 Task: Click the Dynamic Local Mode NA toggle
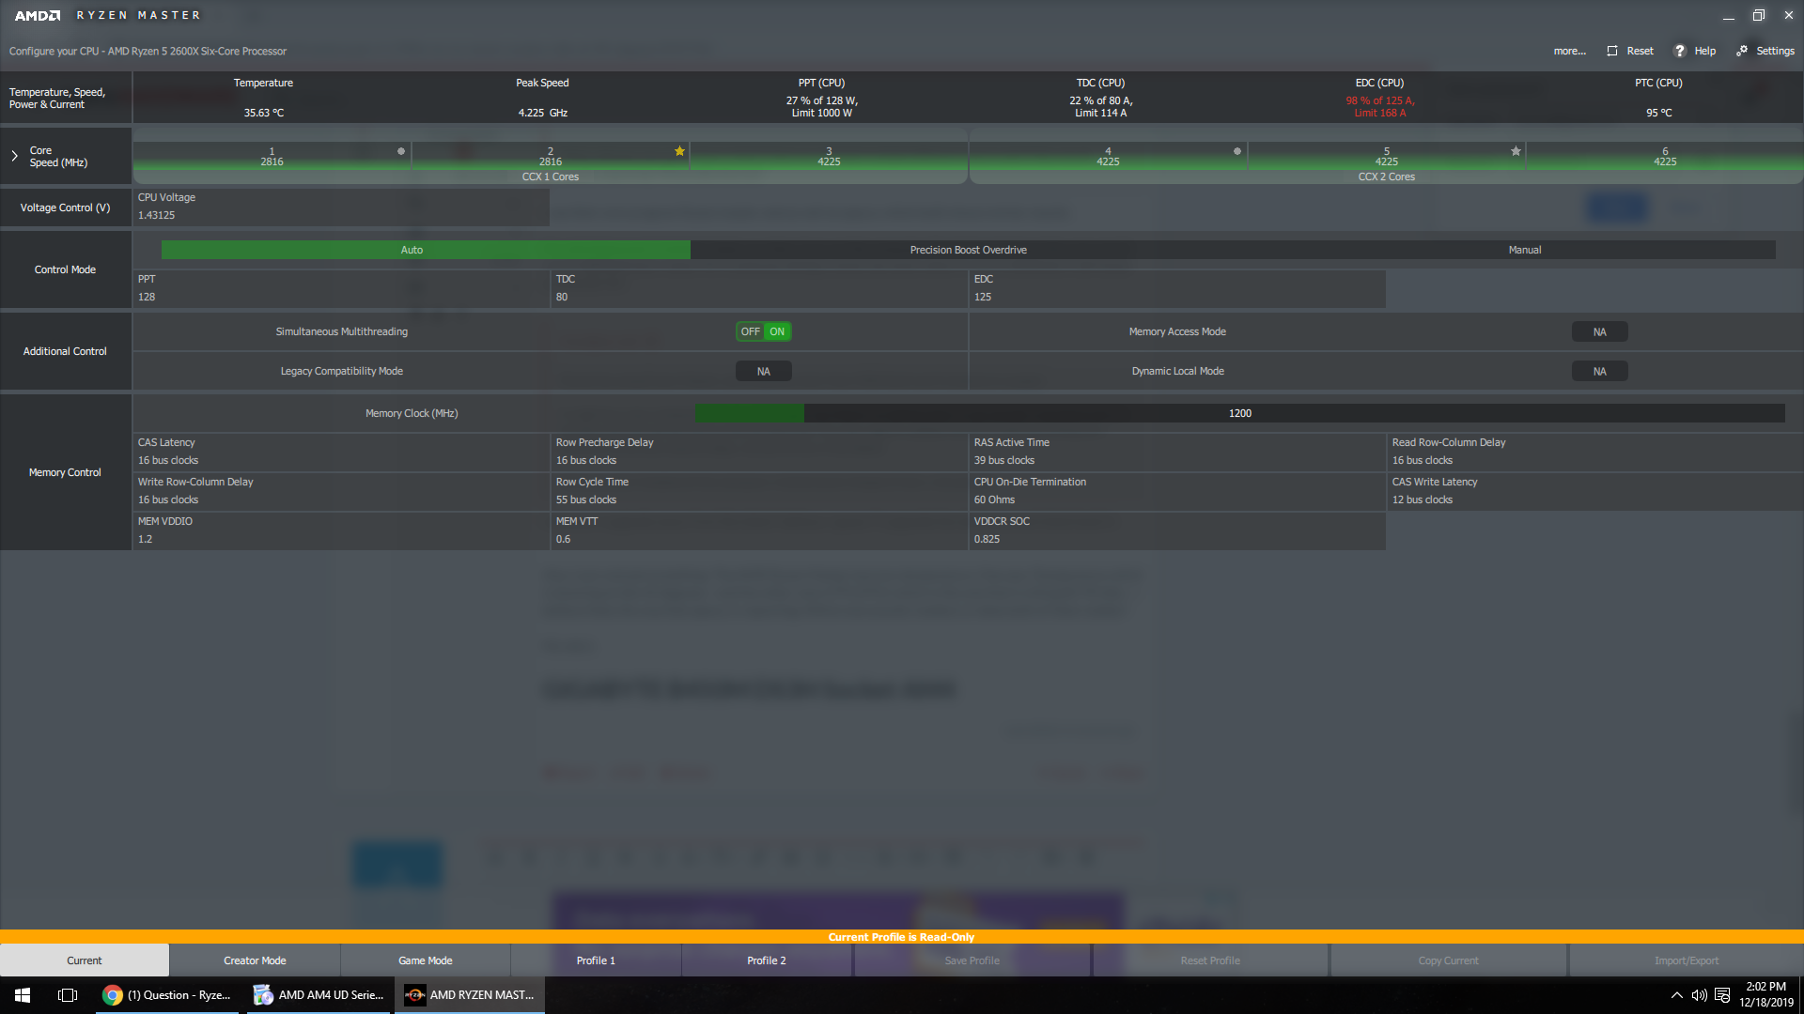coord(1599,372)
